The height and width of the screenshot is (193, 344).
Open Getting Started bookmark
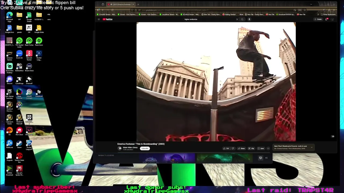[228, 14]
